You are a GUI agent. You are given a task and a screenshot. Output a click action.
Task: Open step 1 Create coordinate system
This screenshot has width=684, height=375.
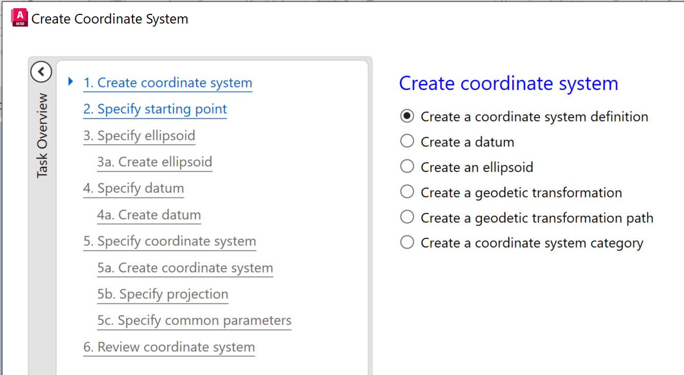pos(167,82)
